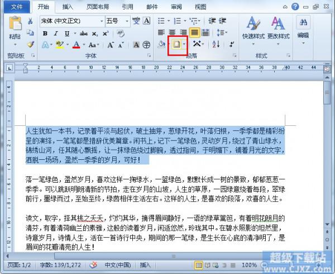Click the Character Border icon

146,21
